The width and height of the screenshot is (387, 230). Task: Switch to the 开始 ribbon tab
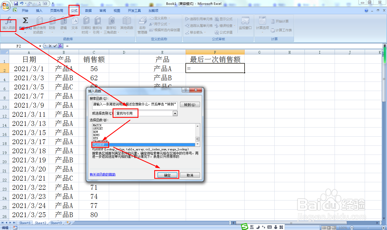click(25, 10)
